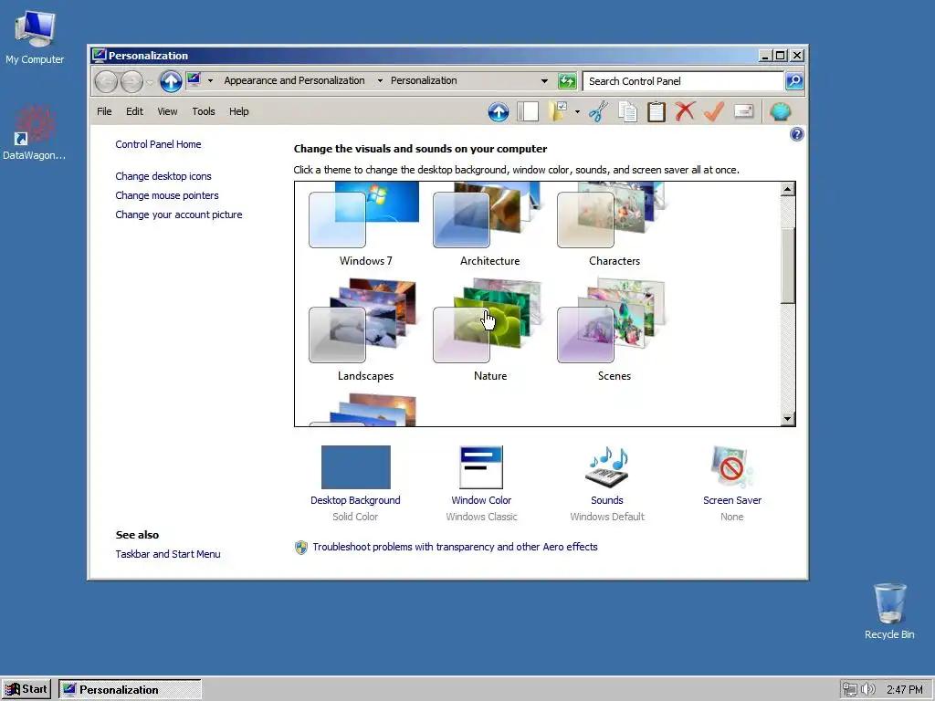
Task: Click the Paste clipboard icon
Action: [656, 111]
